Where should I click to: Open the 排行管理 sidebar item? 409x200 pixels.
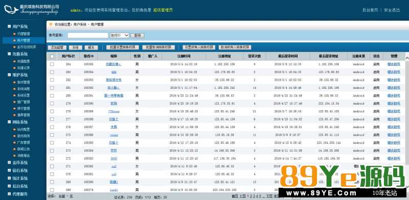tap(23, 108)
